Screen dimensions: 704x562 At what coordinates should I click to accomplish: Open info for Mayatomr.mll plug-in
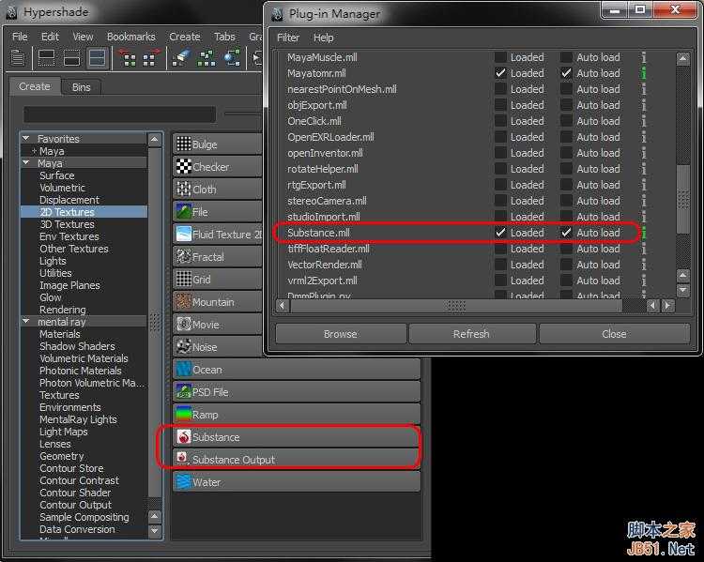pos(644,73)
